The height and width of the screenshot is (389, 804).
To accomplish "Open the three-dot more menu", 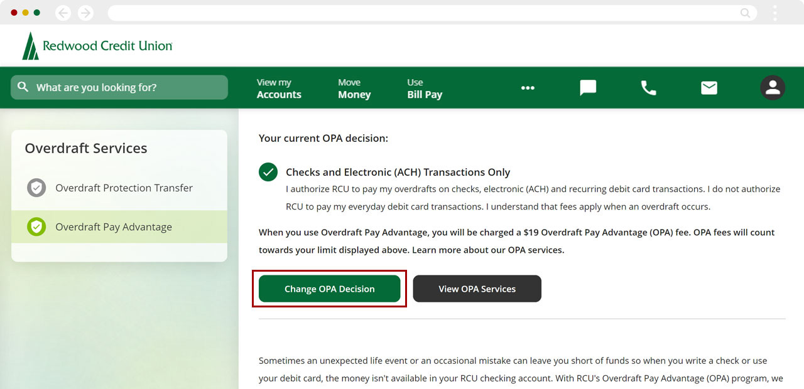I will (528, 88).
